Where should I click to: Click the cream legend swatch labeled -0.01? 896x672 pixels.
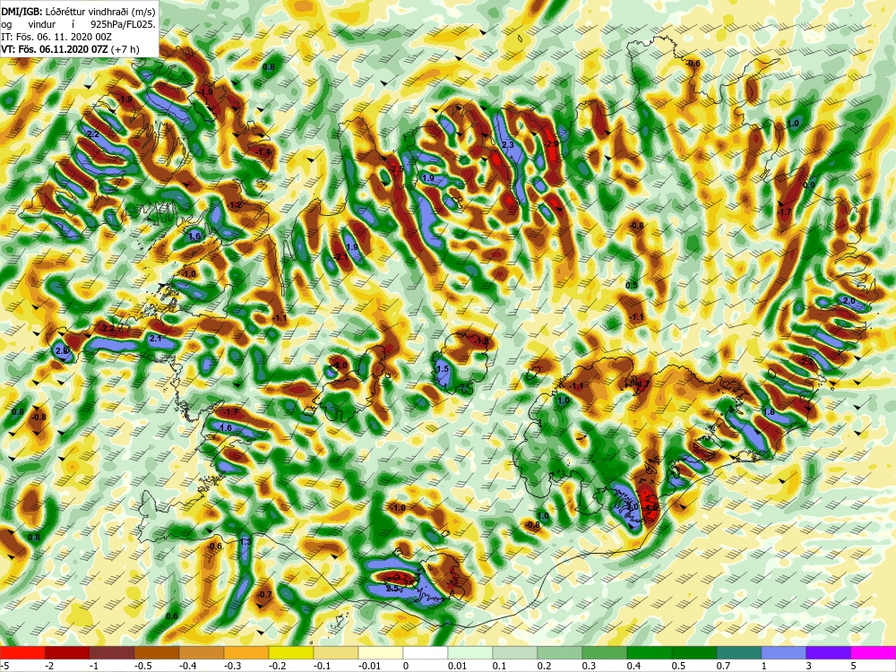coord(381,652)
